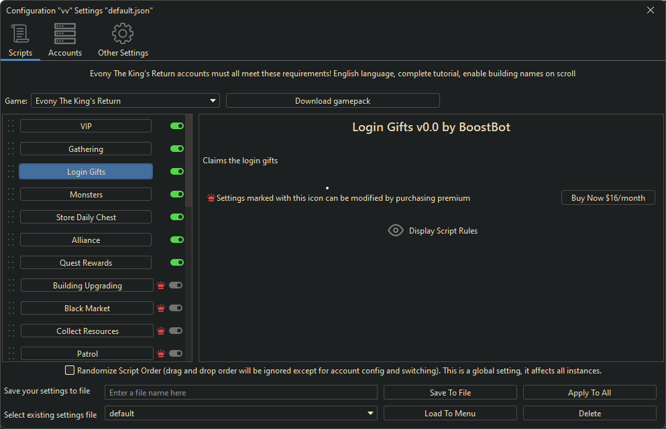Select the Store Daily Chest script
The height and width of the screenshot is (429, 666).
pyautogui.click(x=86, y=218)
